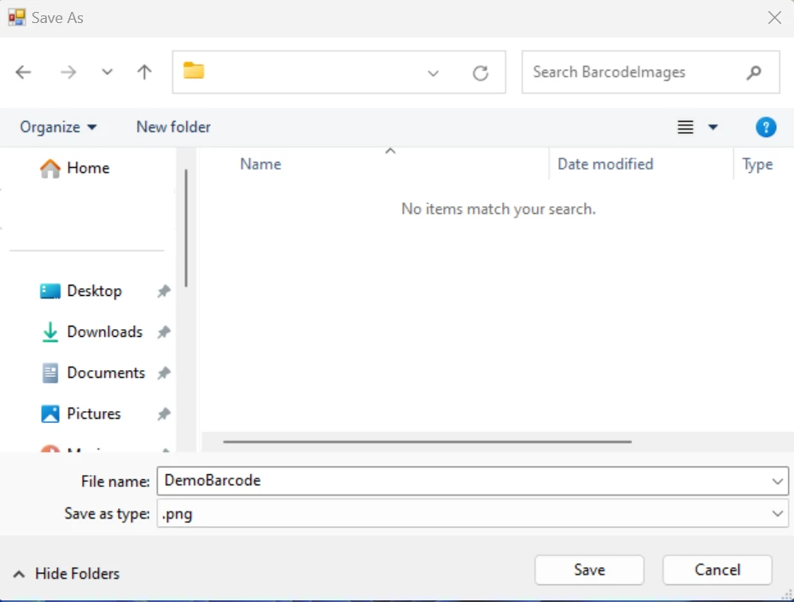
Task: Open the recent locations dropdown
Action: tap(107, 72)
